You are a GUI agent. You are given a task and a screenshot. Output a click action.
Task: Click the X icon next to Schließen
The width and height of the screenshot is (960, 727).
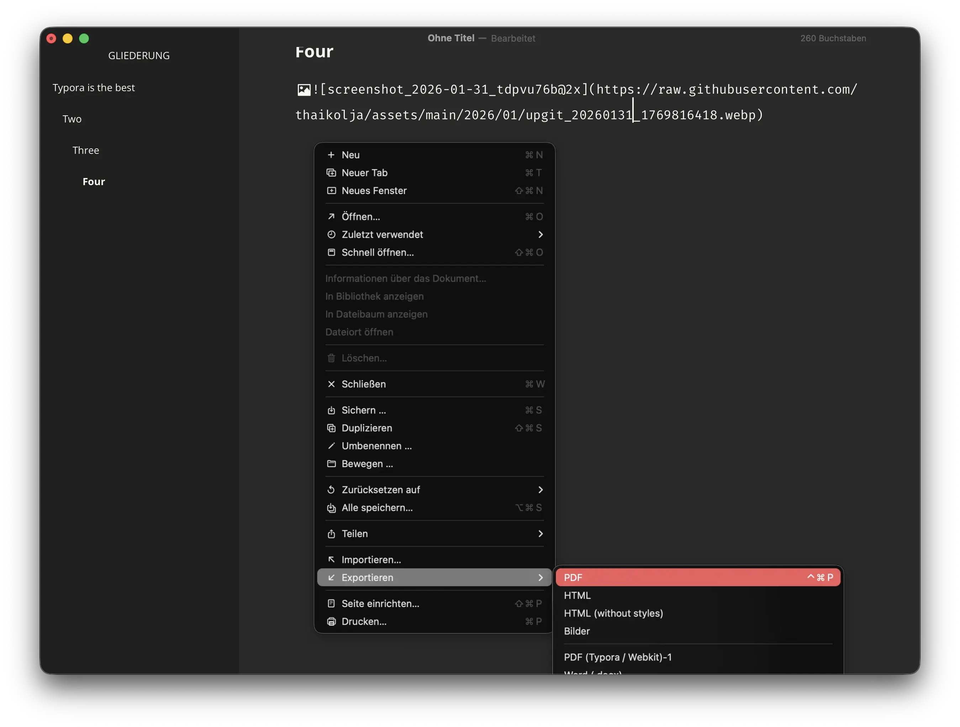tap(331, 384)
